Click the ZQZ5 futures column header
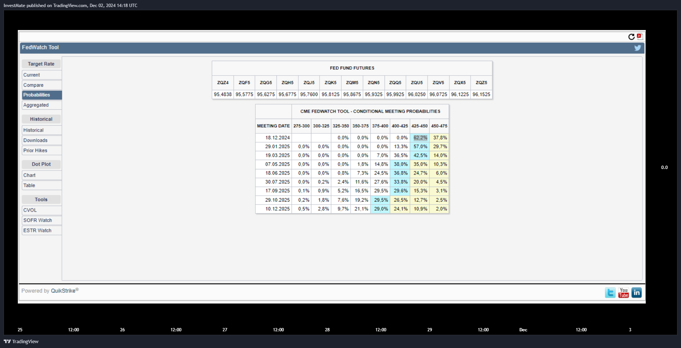 click(x=481, y=83)
